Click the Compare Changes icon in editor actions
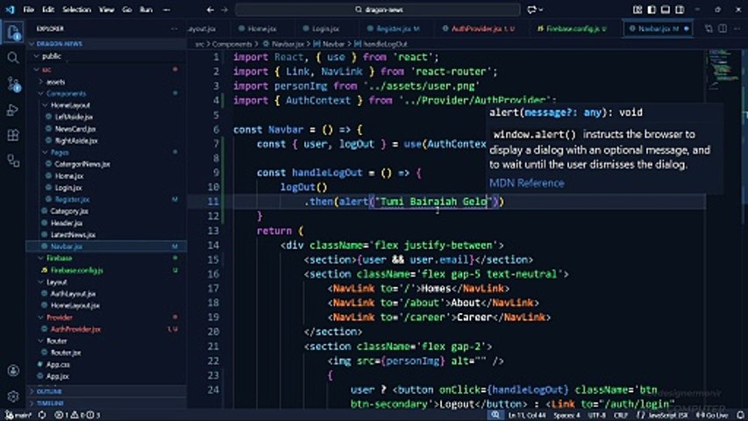This screenshot has width=748, height=421. pyautogui.click(x=709, y=29)
